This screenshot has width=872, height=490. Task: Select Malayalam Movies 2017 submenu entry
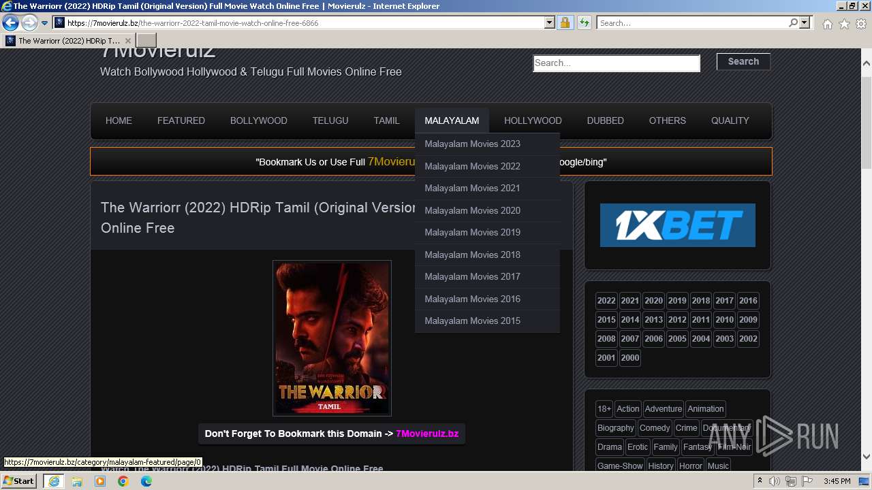click(x=487, y=276)
